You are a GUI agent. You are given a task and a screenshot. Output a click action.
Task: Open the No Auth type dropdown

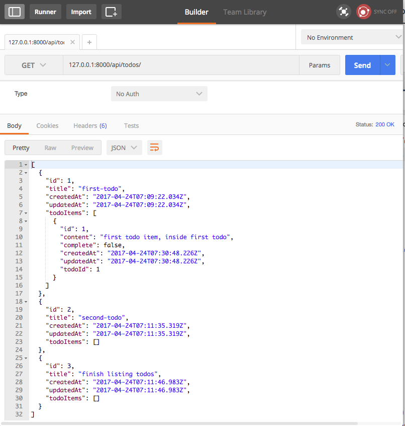159,94
